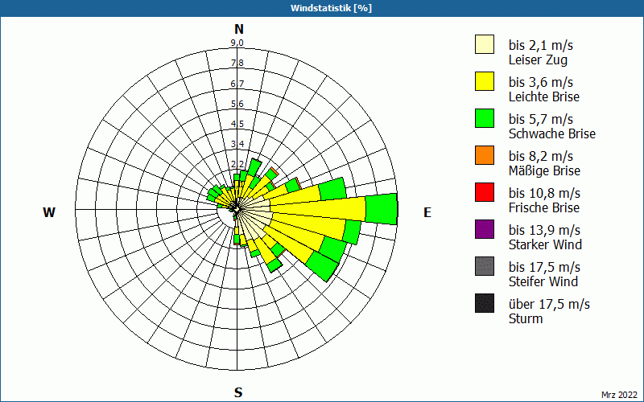Click the 'Leichte Brise' legend label

point(544,96)
